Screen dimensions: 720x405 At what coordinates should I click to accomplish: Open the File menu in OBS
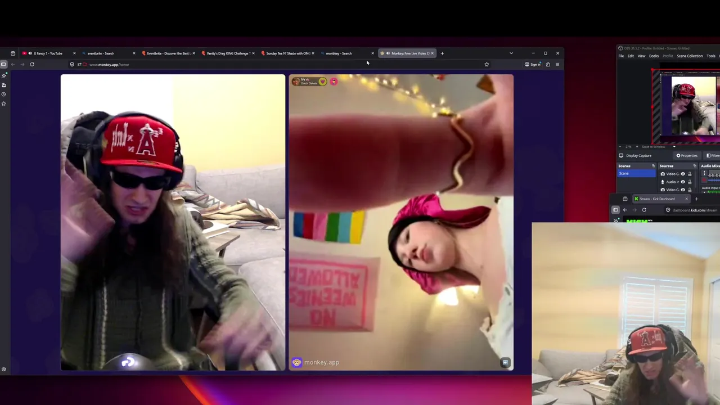pos(621,56)
